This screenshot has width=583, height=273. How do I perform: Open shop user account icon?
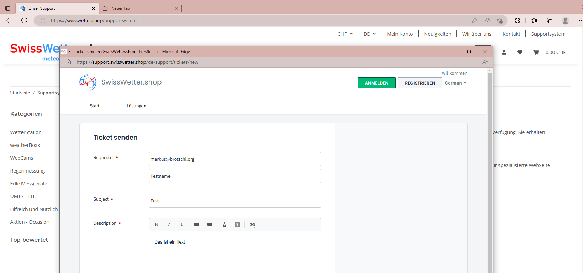click(504, 52)
